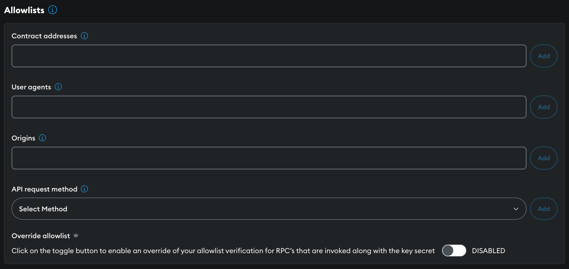Click the User agents info icon
This screenshot has height=269, width=569.
[x=58, y=87]
